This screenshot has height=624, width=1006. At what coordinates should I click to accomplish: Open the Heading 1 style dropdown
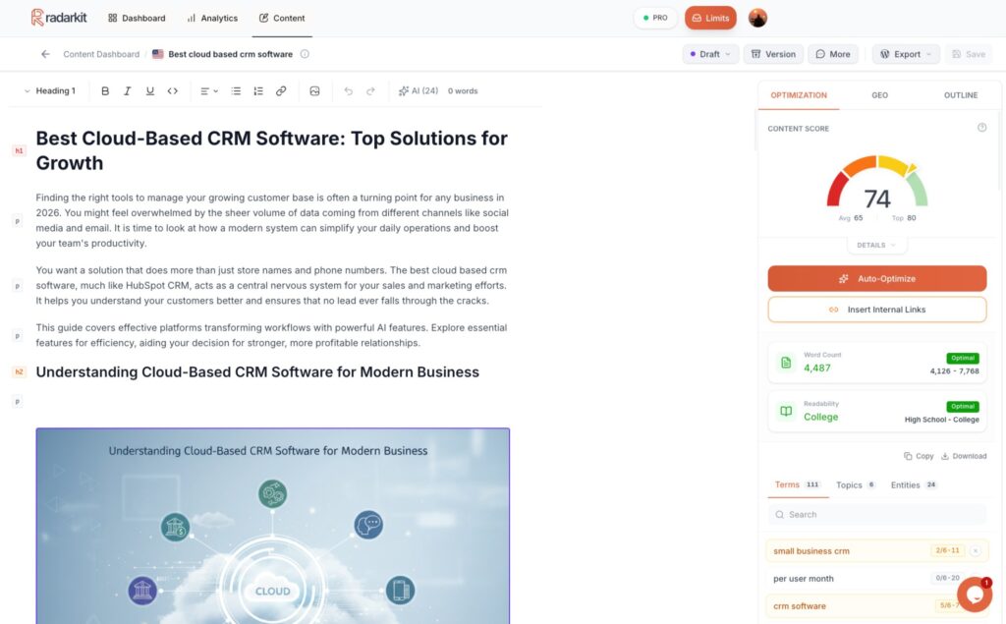(x=49, y=91)
